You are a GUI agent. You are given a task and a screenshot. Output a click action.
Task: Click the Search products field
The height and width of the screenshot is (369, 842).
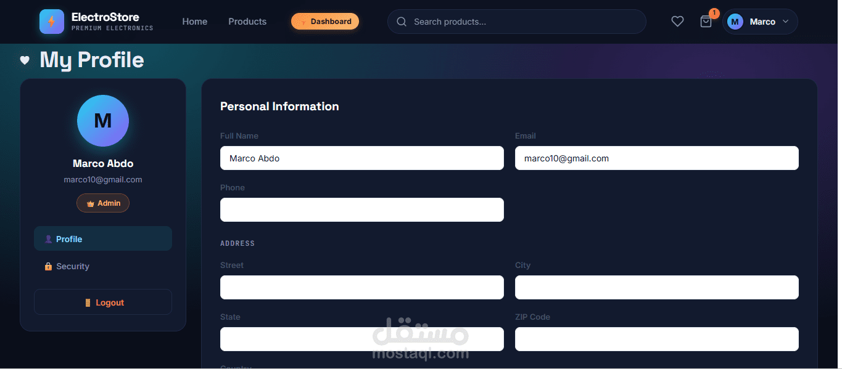coord(516,22)
